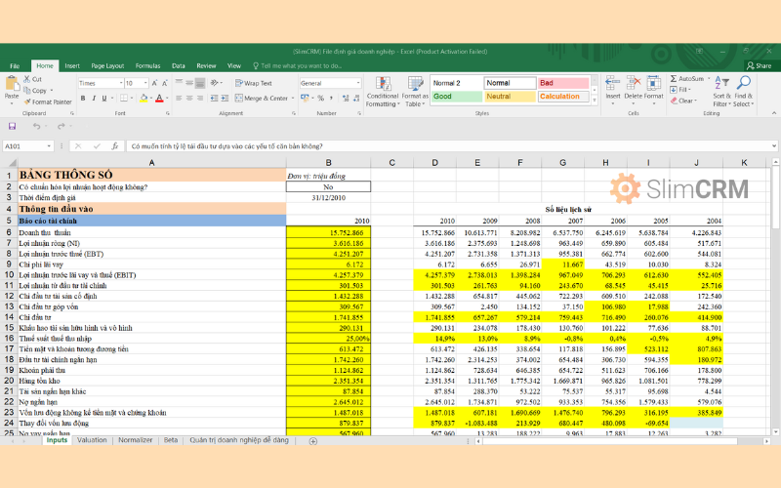Click the Copy icon
781x488 pixels.
27,90
